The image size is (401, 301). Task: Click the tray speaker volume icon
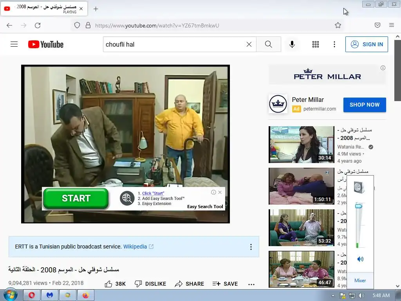coord(361,296)
